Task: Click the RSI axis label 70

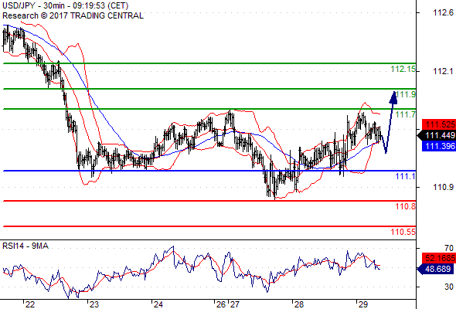Action: click(449, 248)
